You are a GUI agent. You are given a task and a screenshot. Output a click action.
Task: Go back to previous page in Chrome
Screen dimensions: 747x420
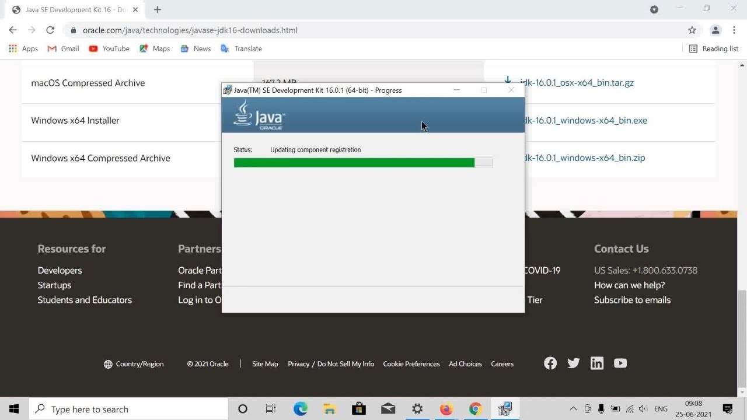13,30
